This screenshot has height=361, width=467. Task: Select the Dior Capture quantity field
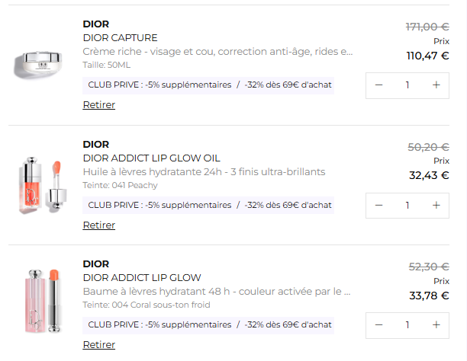[407, 85]
